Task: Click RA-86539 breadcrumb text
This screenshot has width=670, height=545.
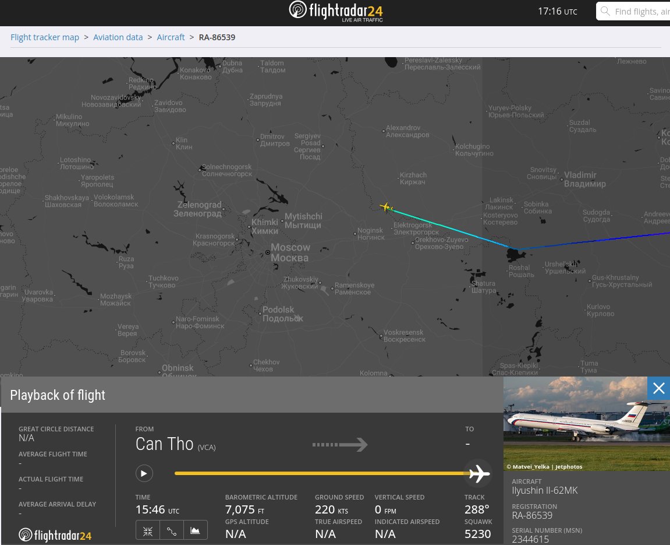Action: click(217, 37)
